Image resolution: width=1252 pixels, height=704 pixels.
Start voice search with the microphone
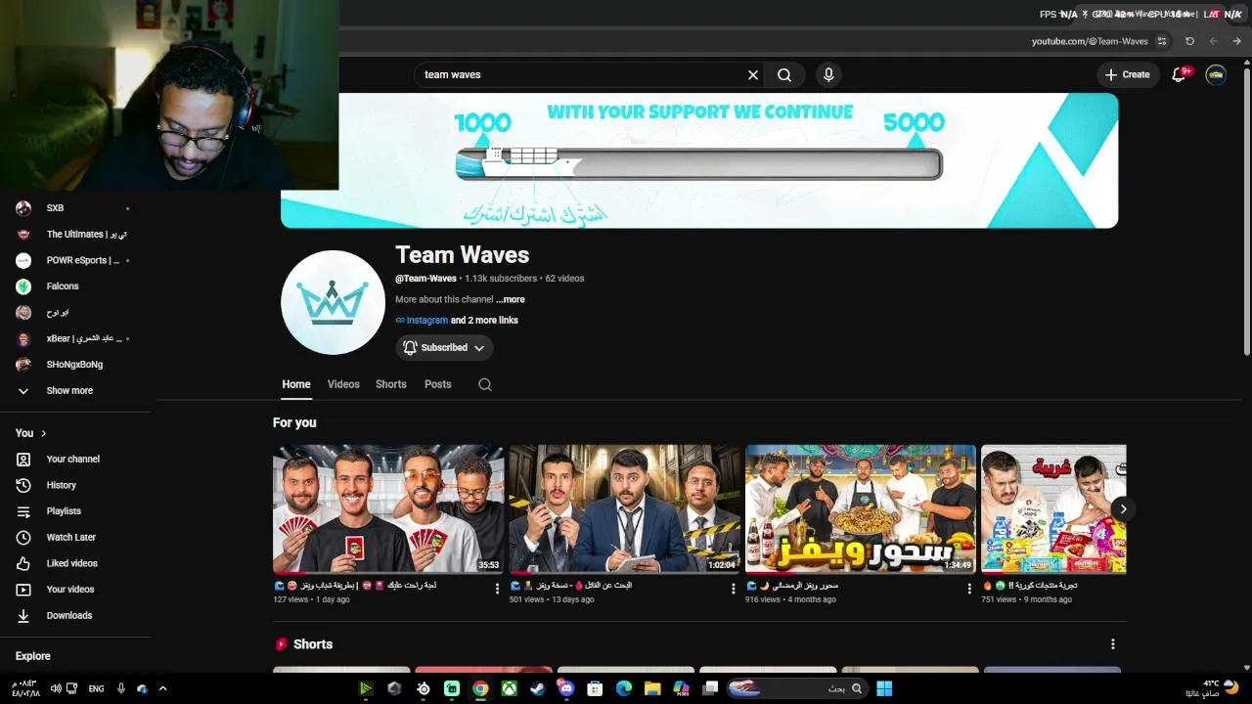click(x=828, y=74)
